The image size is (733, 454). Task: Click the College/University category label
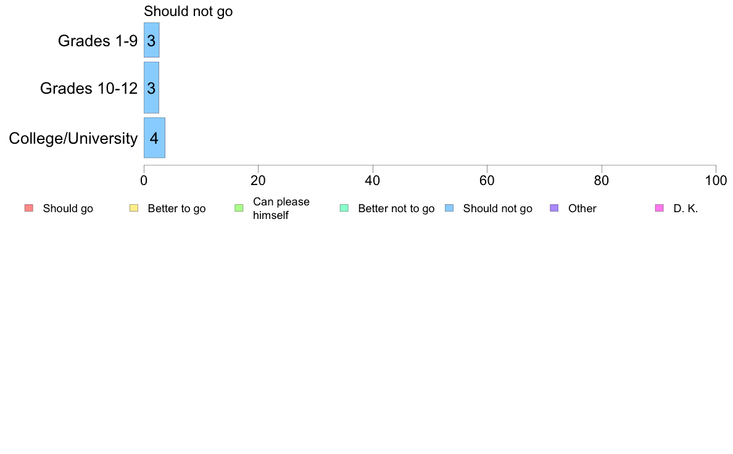73,138
